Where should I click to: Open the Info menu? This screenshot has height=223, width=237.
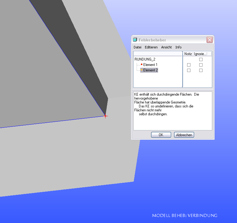point(178,47)
